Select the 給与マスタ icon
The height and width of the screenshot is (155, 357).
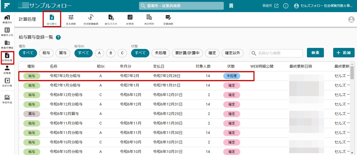[111, 19]
